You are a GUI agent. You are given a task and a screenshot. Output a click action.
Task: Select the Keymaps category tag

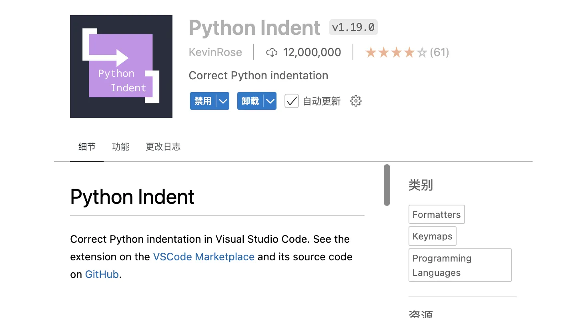click(x=433, y=236)
